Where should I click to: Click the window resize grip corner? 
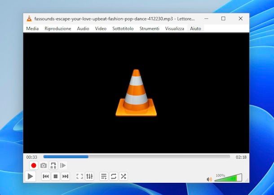247,180
